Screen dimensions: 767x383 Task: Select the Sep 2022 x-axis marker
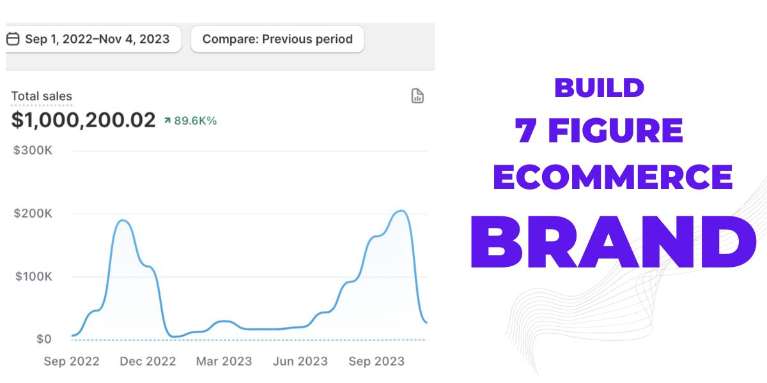(x=72, y=361)
